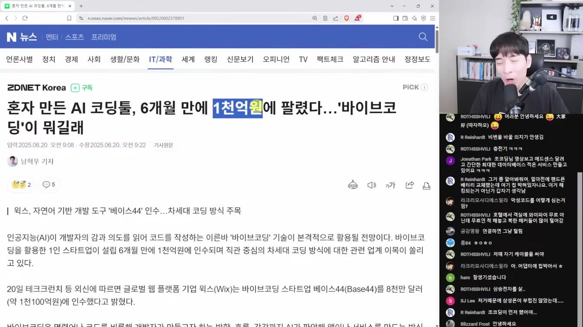Select the 알고리즘 안내 menu tab
This screenshot has height=327, width=583.
point(374,59)
